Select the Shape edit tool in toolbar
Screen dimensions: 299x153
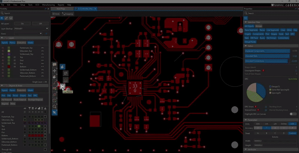(x=55, y=89)
